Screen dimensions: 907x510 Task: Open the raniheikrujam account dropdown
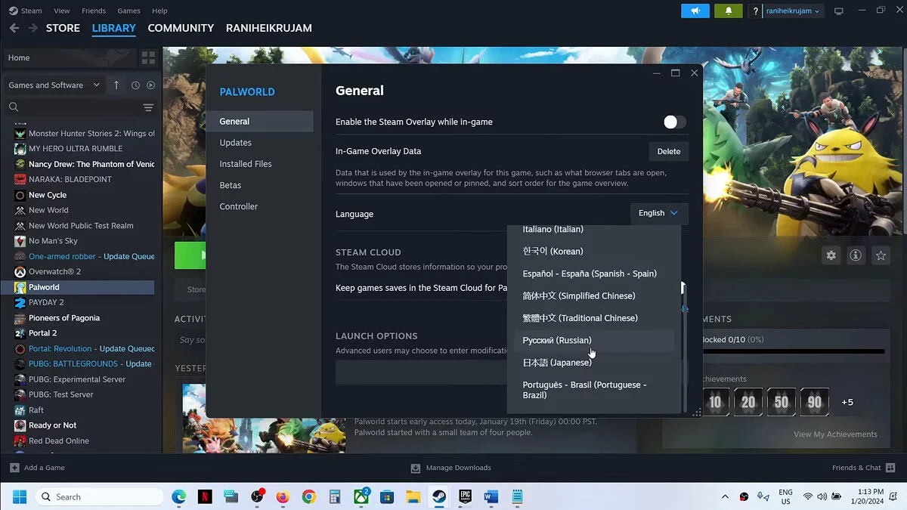pos(792,11)
